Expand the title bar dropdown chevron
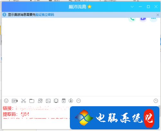Image resolution: width=161 pixels, height=131 pixels. [132, 7]
